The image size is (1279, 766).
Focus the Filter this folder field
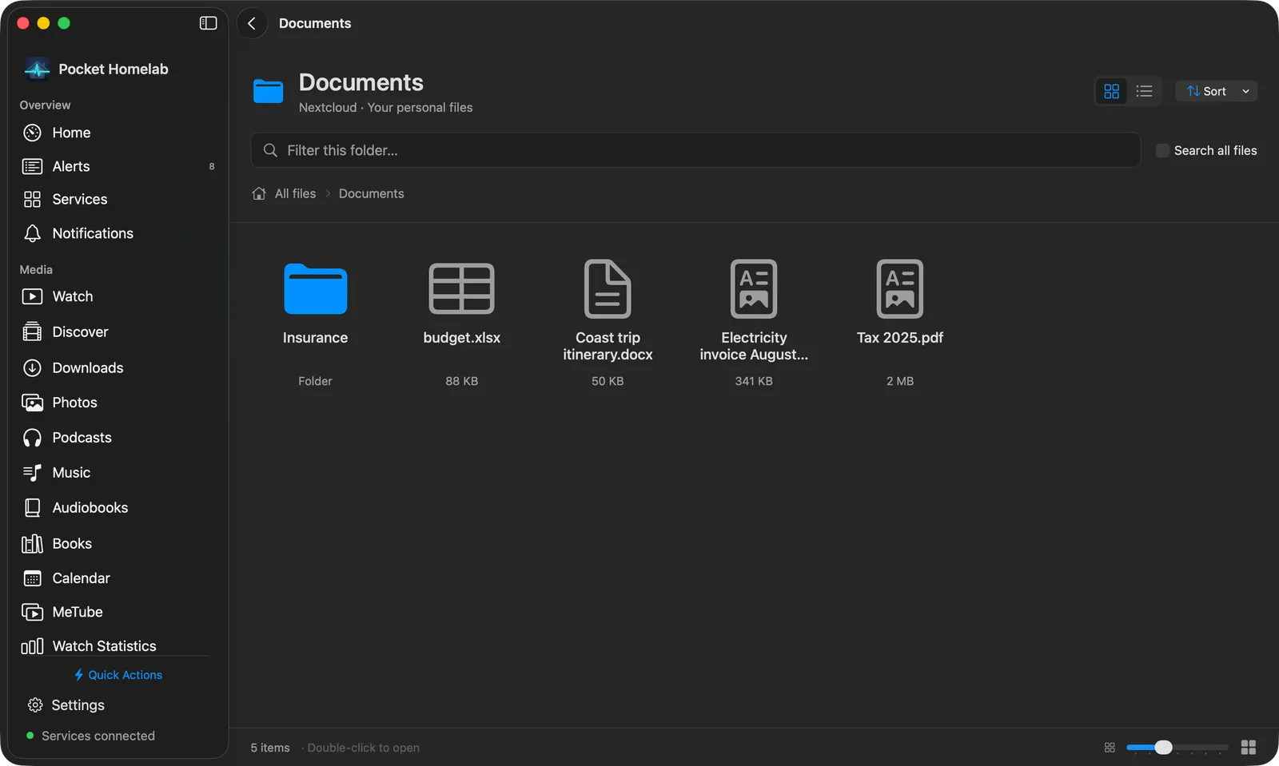(x=695, y=150)
